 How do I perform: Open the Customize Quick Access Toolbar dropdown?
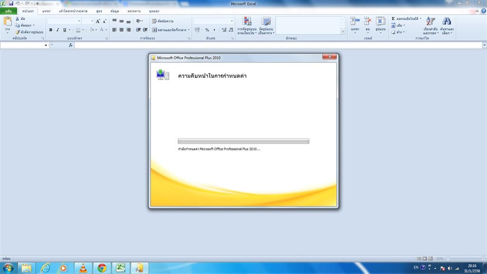37,3
